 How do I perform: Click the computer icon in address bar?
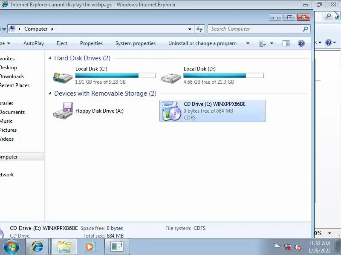[x=12, y=29]
